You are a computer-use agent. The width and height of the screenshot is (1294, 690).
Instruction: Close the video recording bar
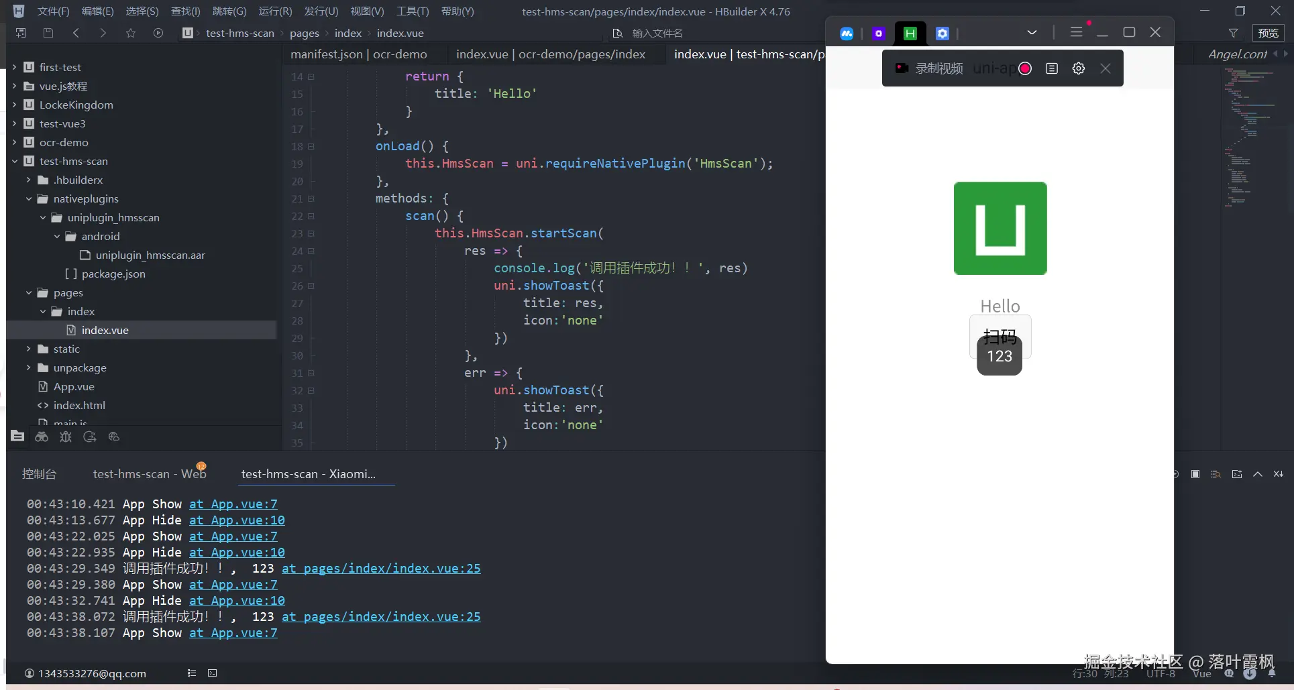pyautogui.click(x=1106, y=68)
